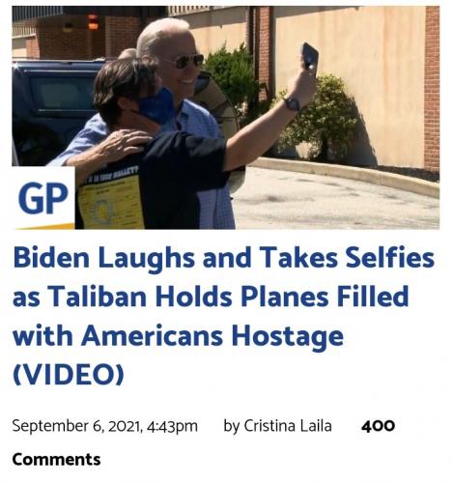The width and height of the screenshot is (453, 483).
Task: Click the wristwatch on the raised arm
Action: pos(293,103)
